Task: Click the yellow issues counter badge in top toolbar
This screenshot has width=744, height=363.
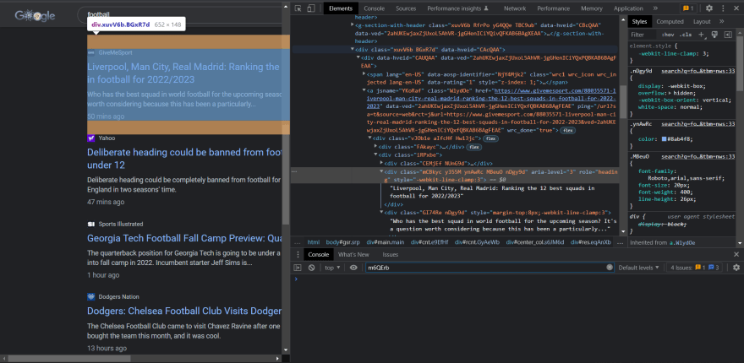Action: pyautogui.click(x=687, y=8)
